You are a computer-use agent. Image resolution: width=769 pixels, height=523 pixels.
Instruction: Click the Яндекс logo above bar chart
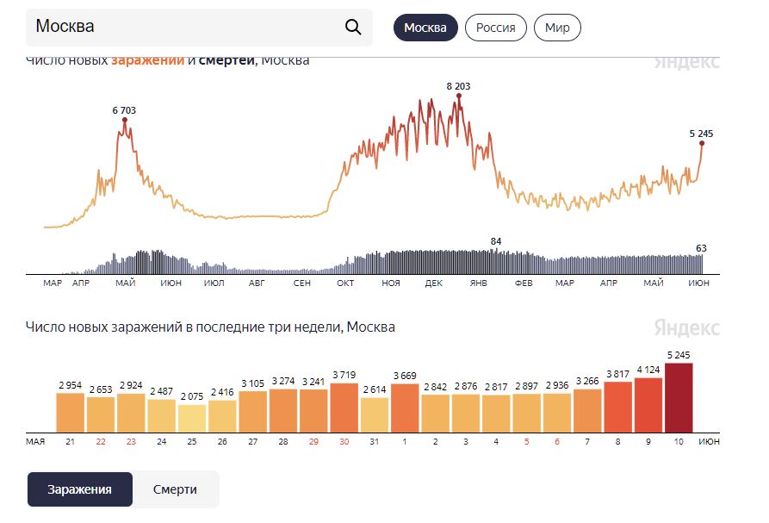pyautogui.click(x=686, y=327)
